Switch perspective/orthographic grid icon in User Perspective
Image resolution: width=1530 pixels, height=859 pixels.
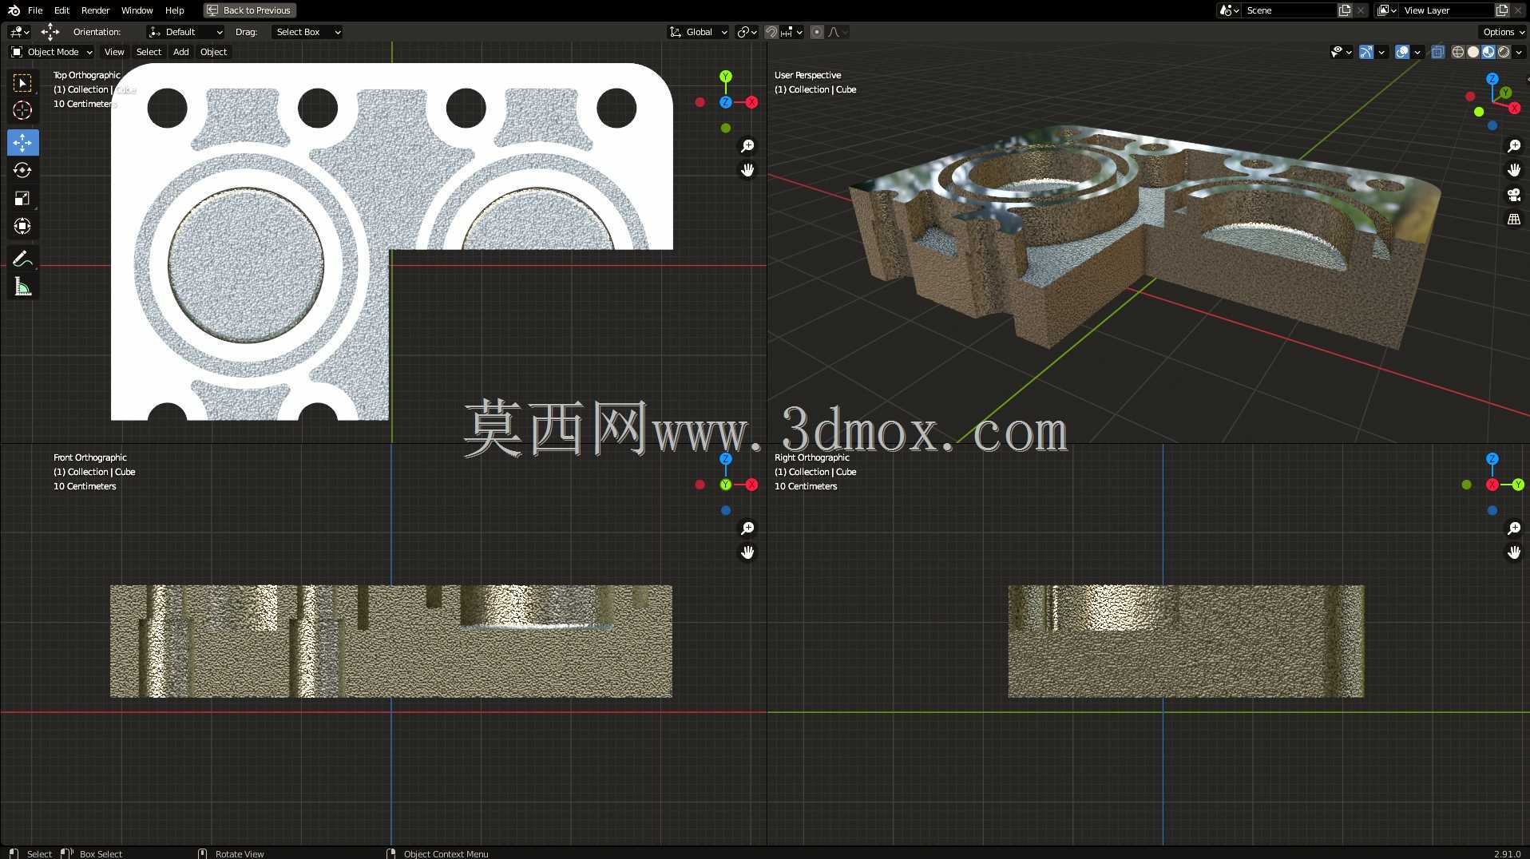(1514, 219)
